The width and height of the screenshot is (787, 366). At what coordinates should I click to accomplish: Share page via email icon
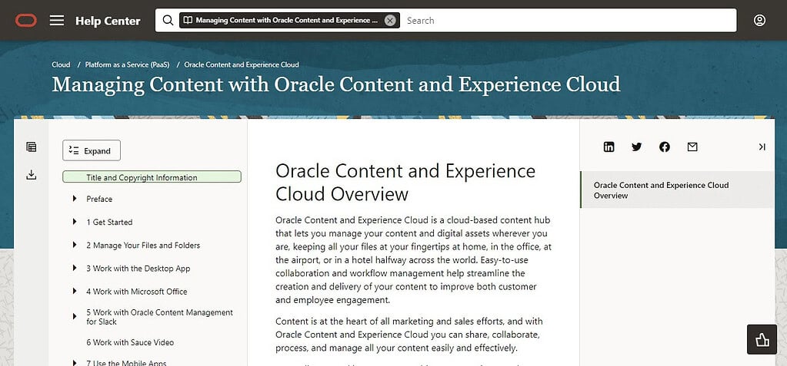[692, 147]
